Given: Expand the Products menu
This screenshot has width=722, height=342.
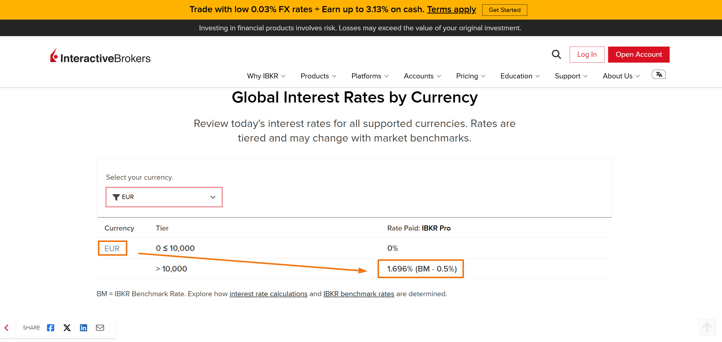Looking at the screenshot, I should tap(318, 76).
